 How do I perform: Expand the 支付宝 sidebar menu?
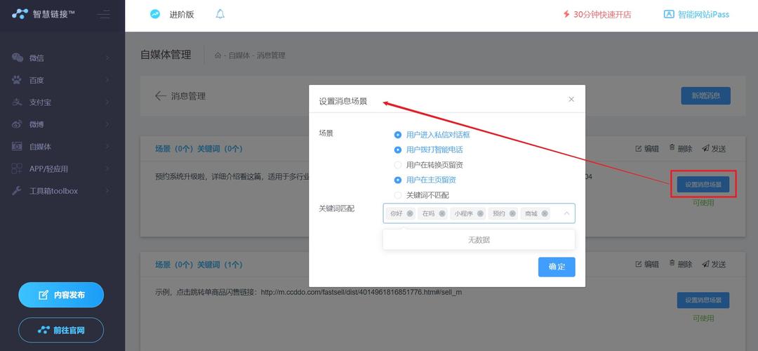[x=107, y=102]
